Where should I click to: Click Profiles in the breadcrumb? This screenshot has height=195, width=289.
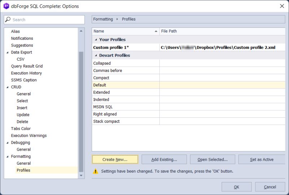pyautogui.click(x=129, y=19)
